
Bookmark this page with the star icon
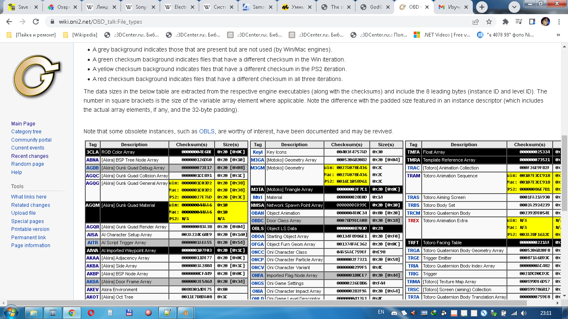pyautogui.click(x=489, y=22)
